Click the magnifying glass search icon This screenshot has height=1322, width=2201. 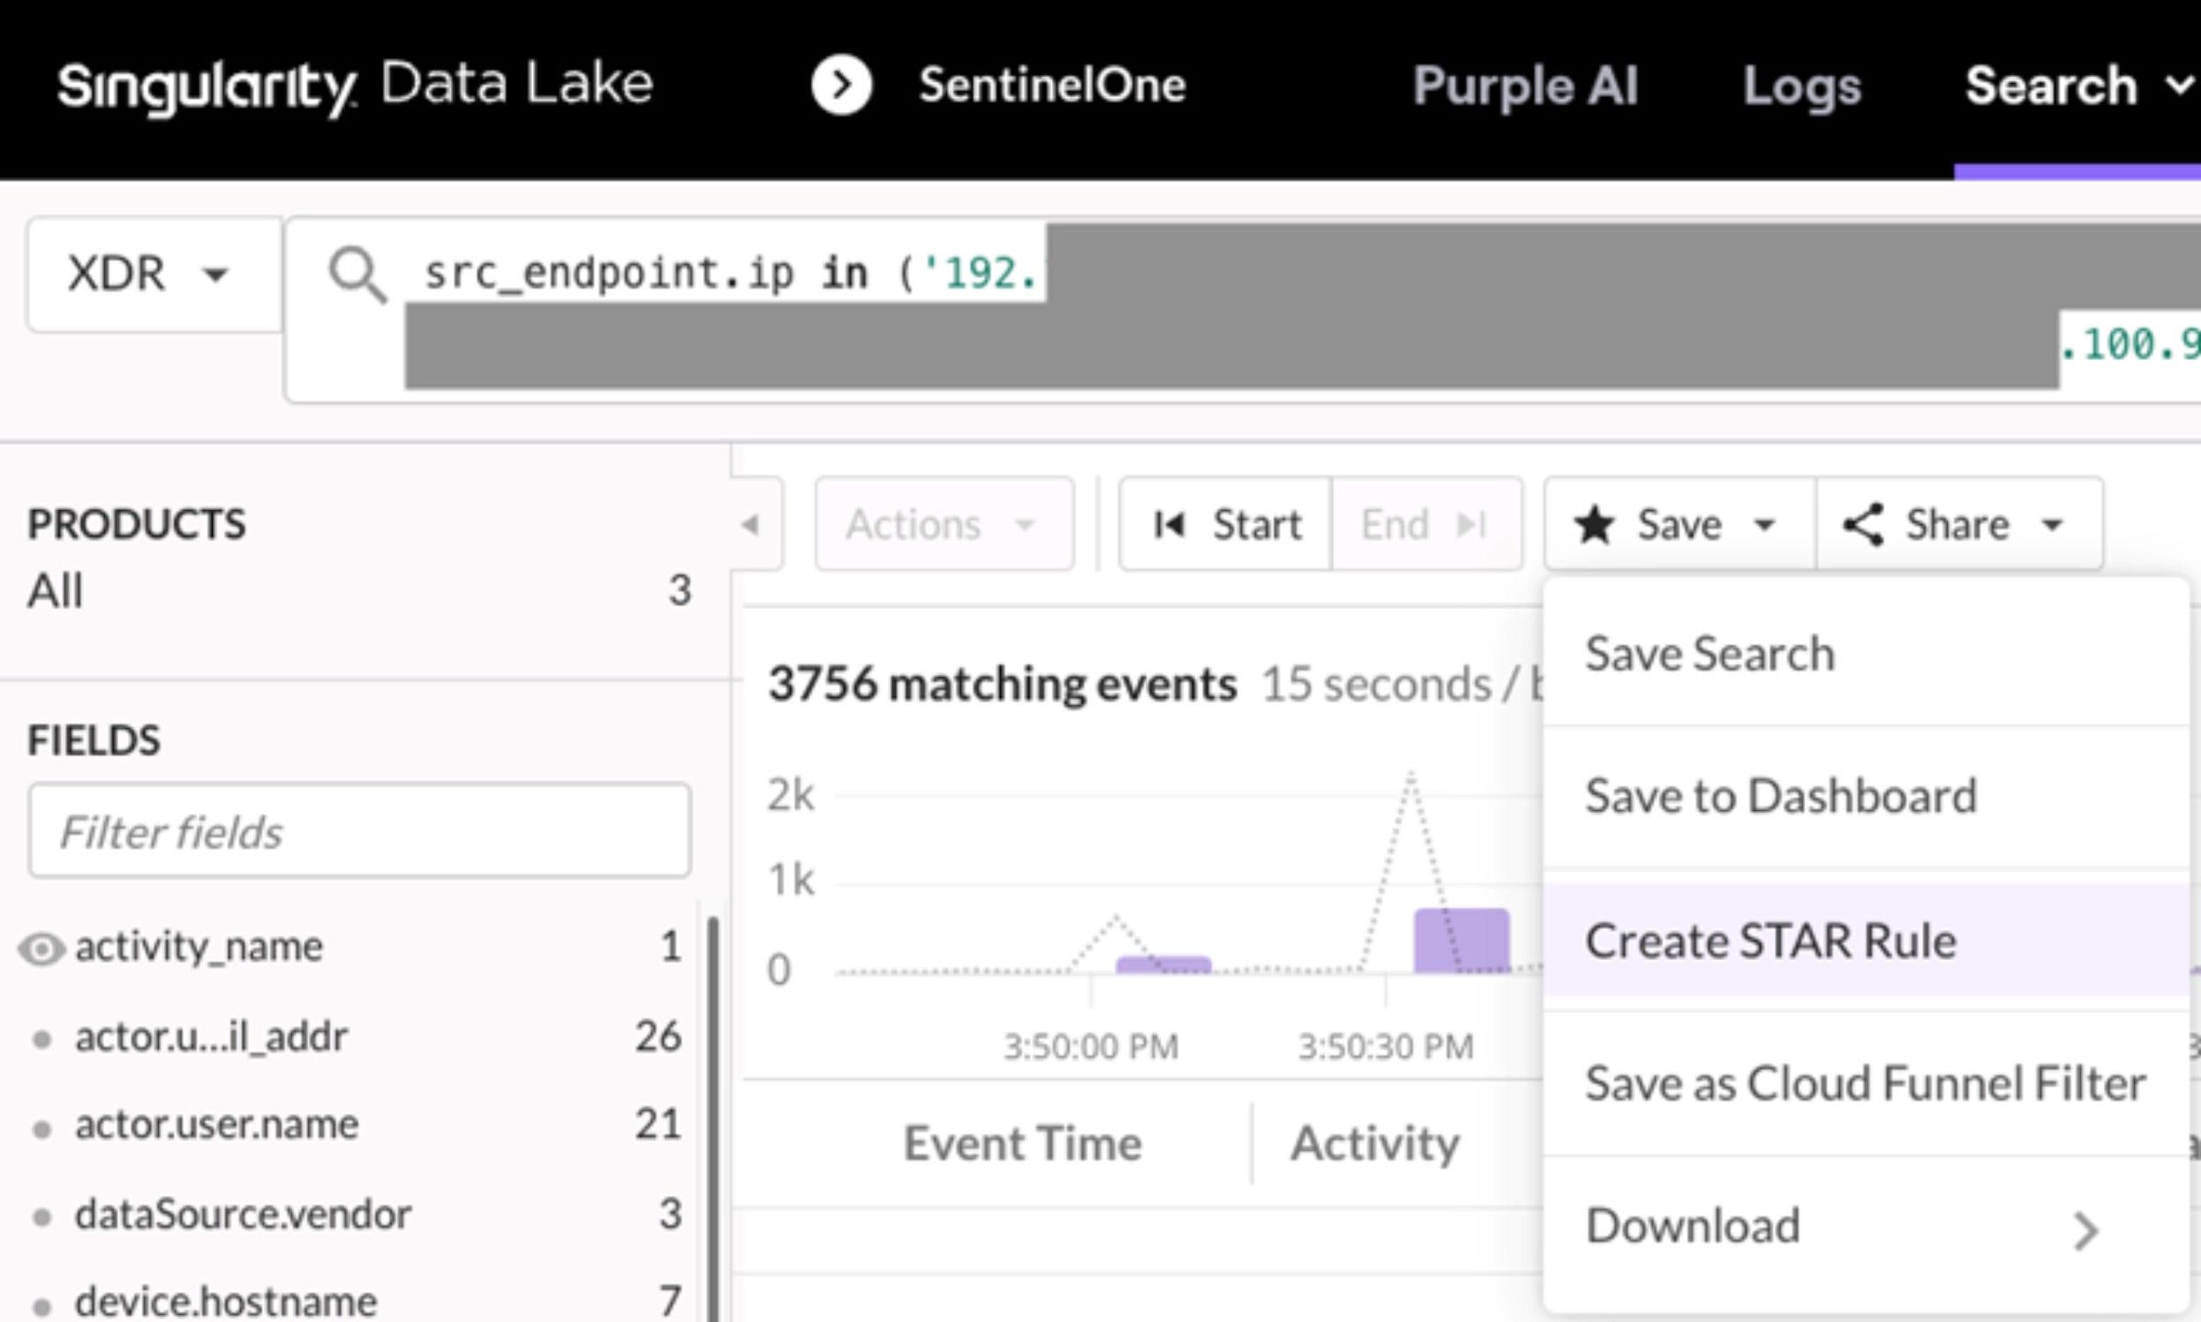[357, 275]
